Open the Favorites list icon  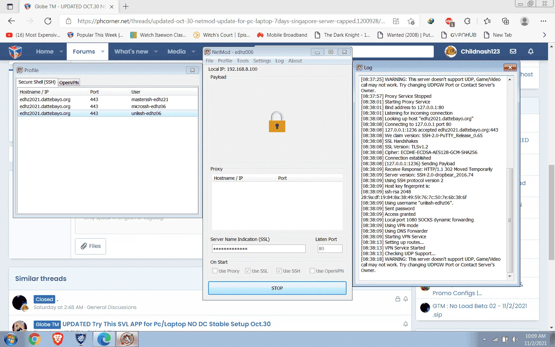487,21
